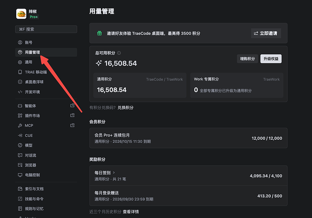Image resolution: width=312 pixels, height=218 pixels.
Task: Click the 模型 sidebar label
Action: 28,145
